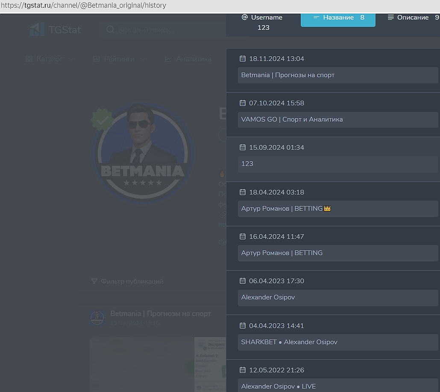Expand the Рейтинги dropdown menu
Image resolution: width=440 pixels, height=392 pixels.
click(x=119, y=59)
